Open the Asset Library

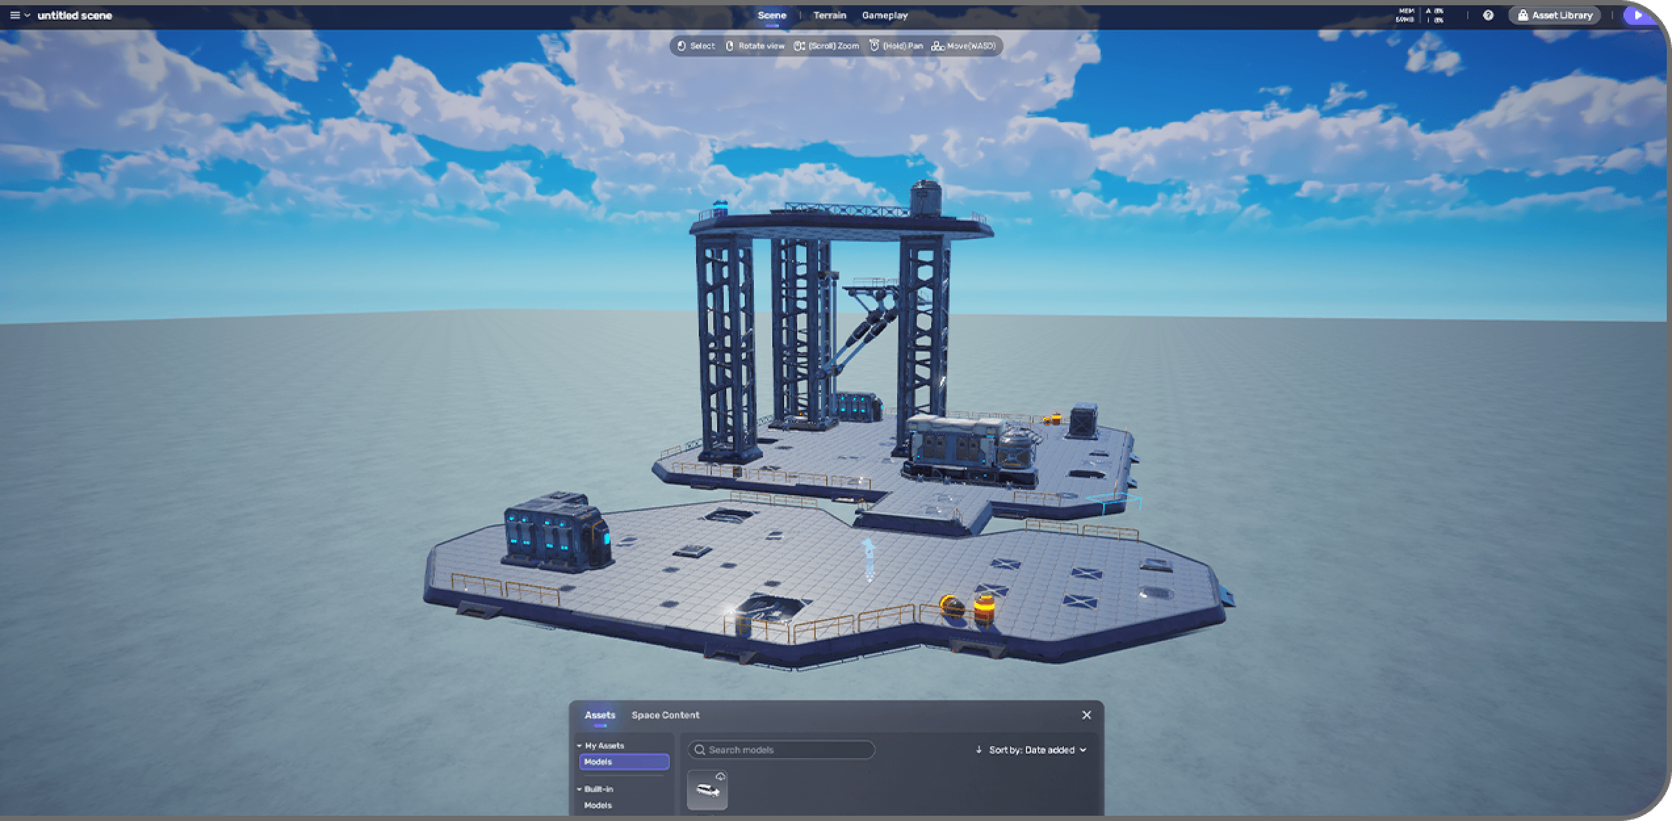point(1554,15)
